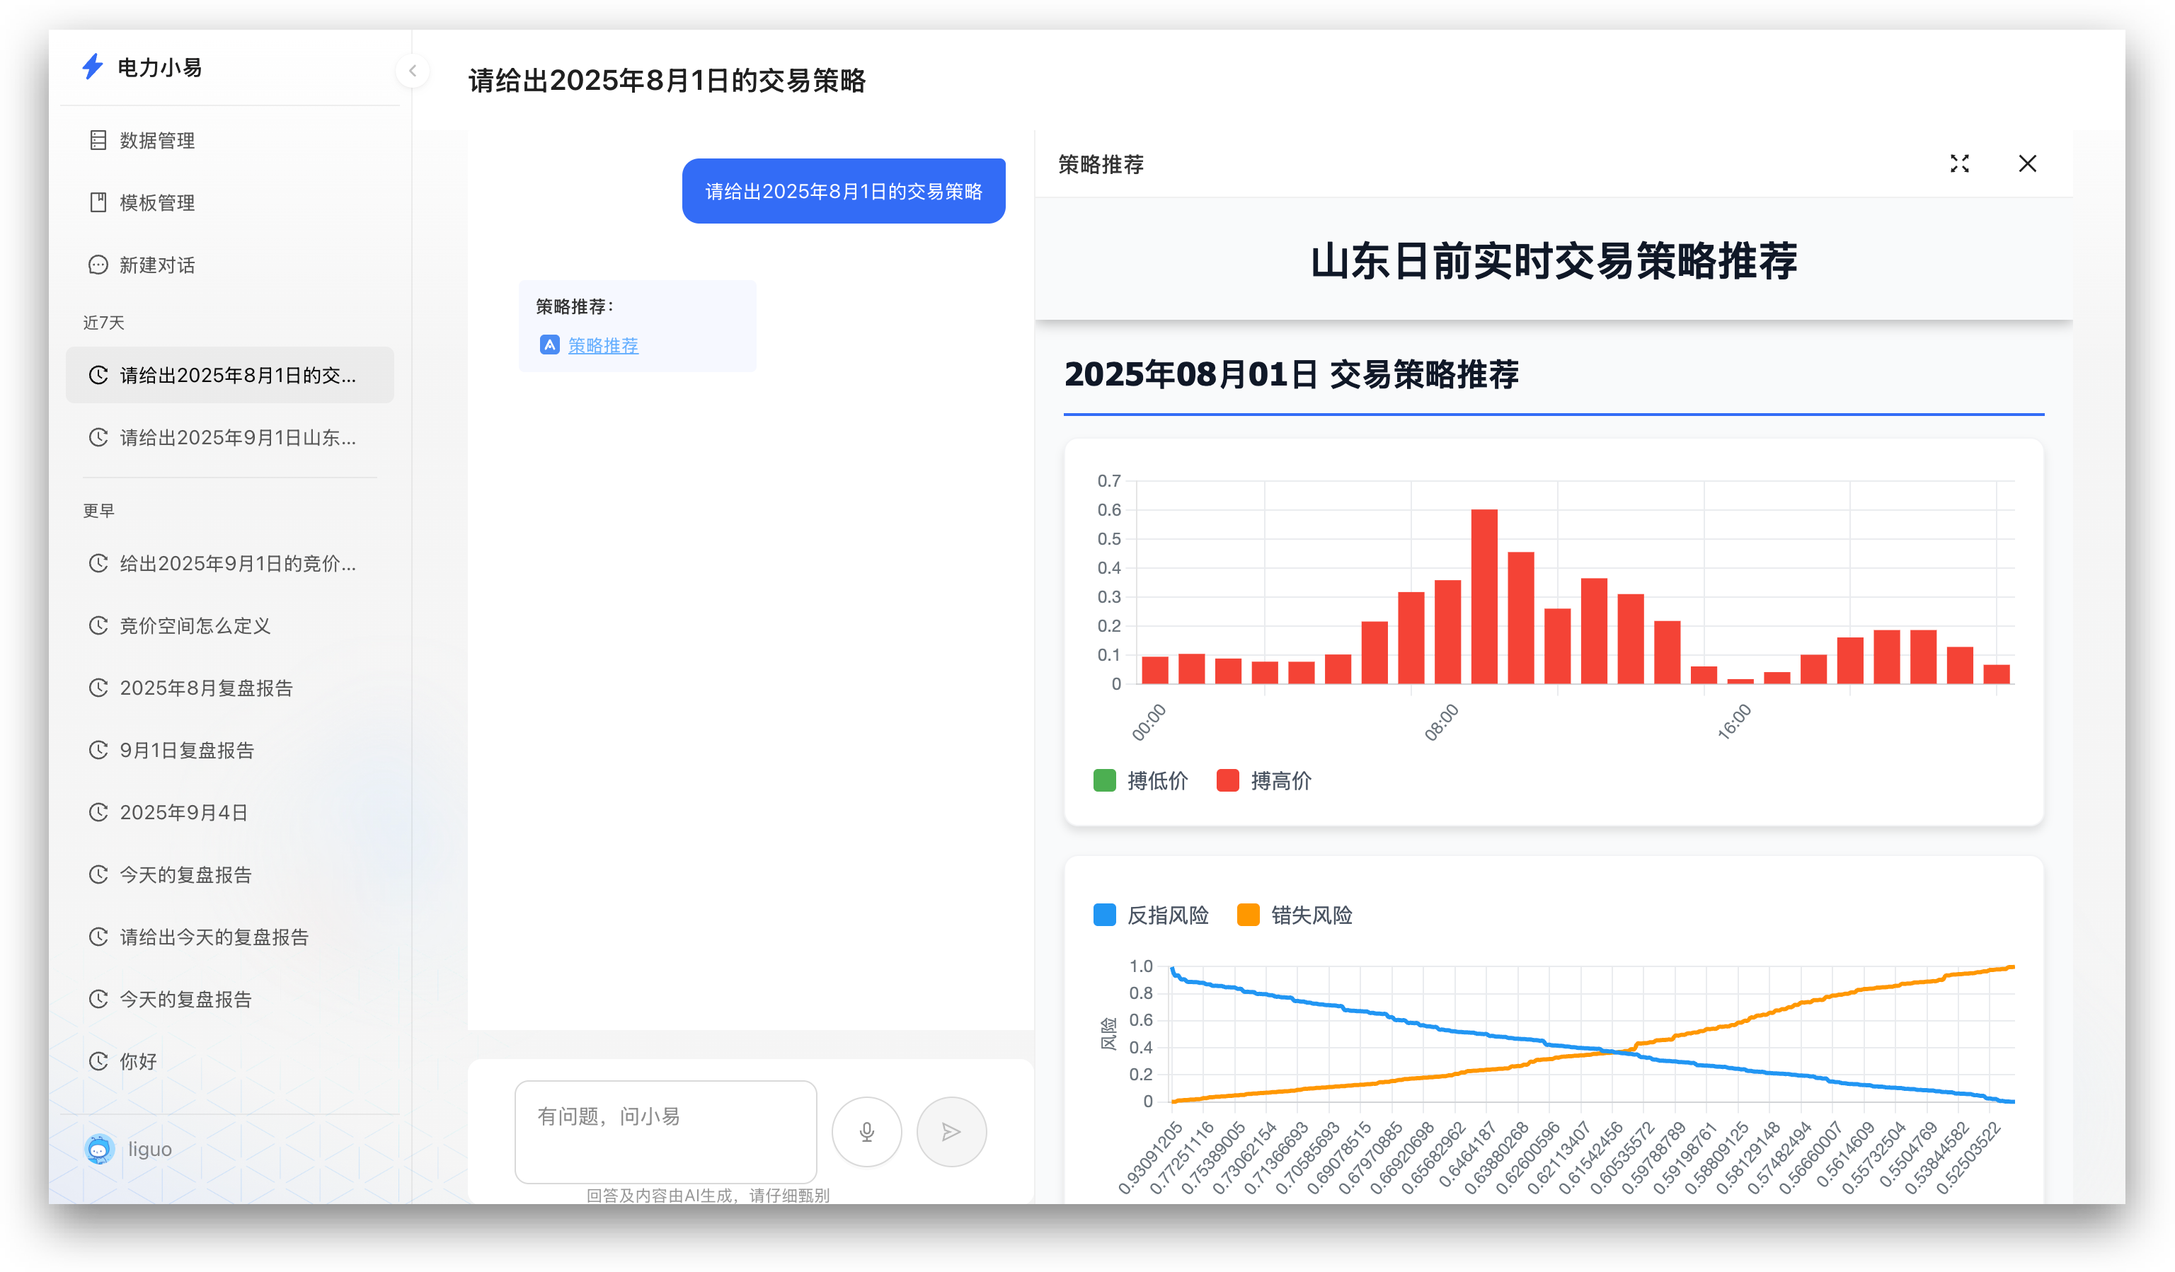Close the 策略推荐 side panel
This screenshot has height=1272, width=2175.
click(2027, 164)
